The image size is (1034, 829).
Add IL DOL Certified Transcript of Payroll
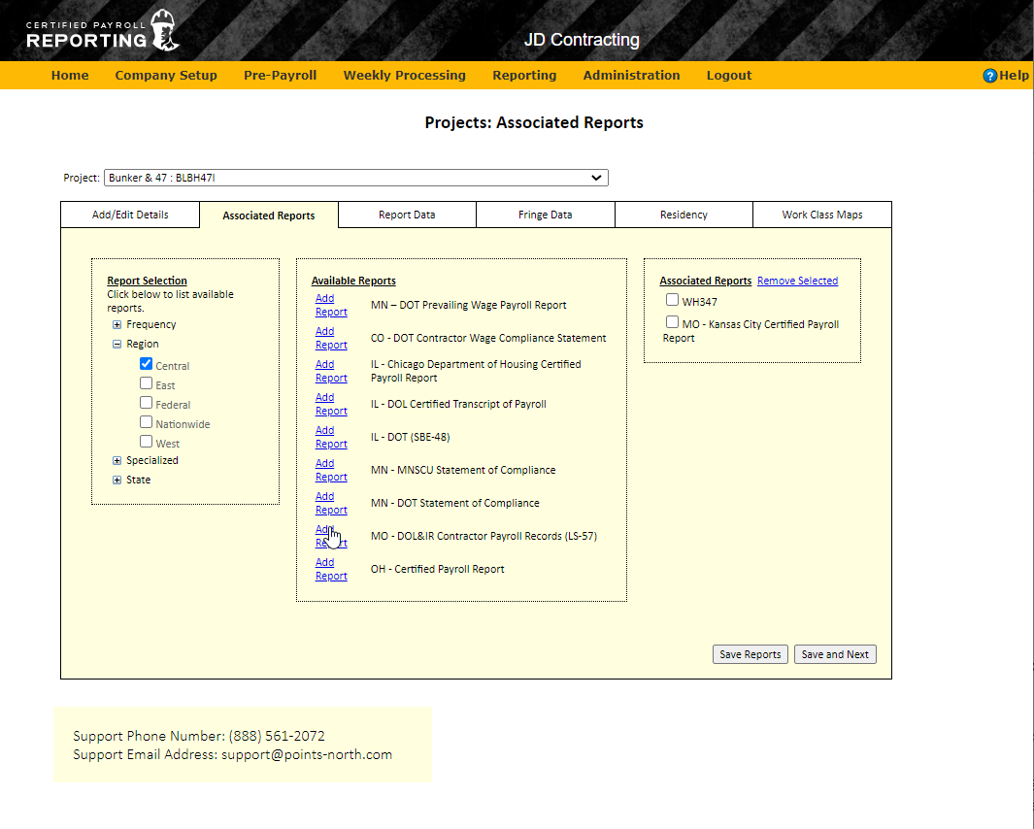click(331, 404)
